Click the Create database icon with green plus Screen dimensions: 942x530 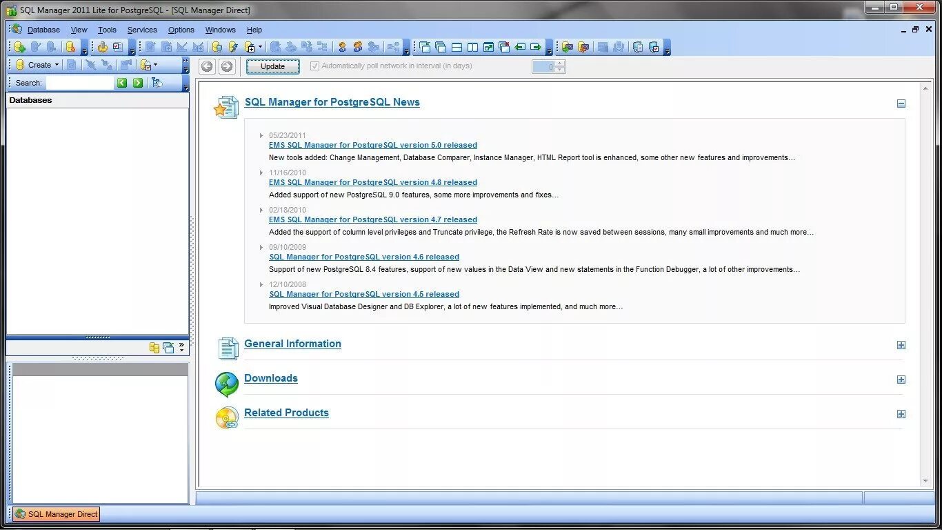click(x=19, y=47)
